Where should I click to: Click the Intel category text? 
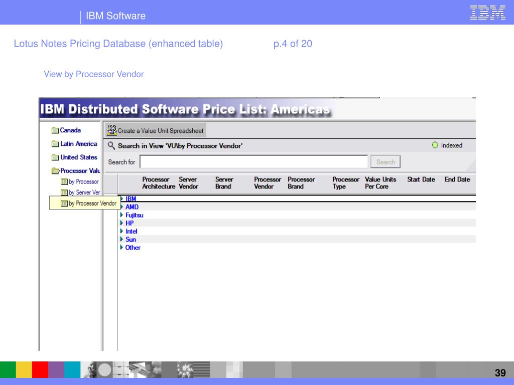coord(132,231)
